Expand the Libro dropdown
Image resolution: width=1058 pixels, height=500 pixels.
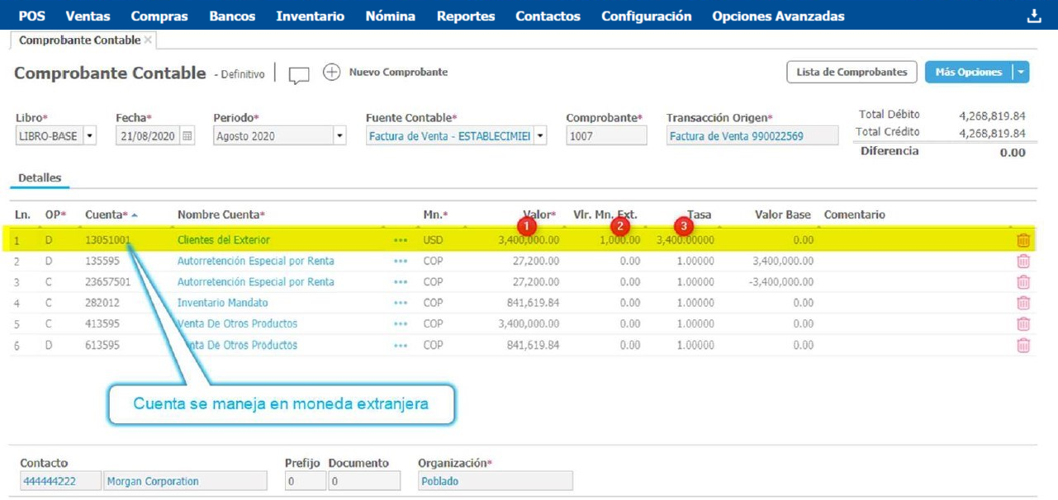(x=89, y=136)
